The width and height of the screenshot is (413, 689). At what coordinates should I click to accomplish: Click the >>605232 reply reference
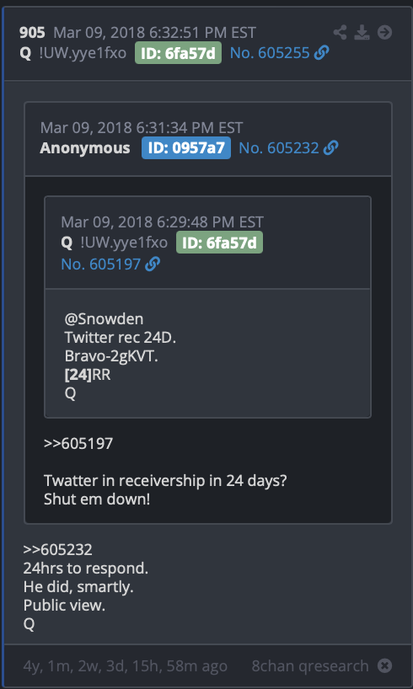[x=57, y=549]
